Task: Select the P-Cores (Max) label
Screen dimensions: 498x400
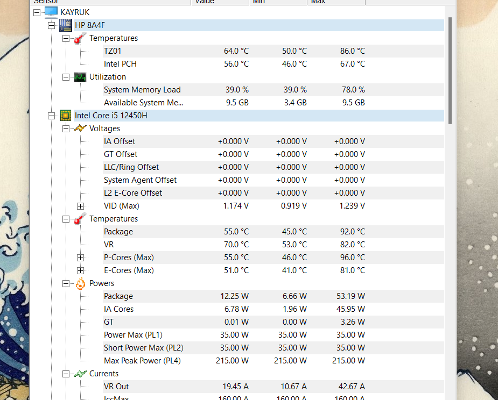Action: point(129,257)
